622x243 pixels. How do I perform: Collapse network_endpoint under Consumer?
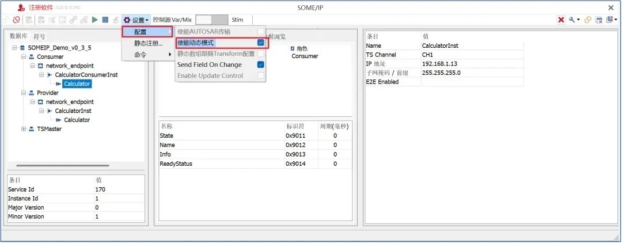[x=32, y=66]
